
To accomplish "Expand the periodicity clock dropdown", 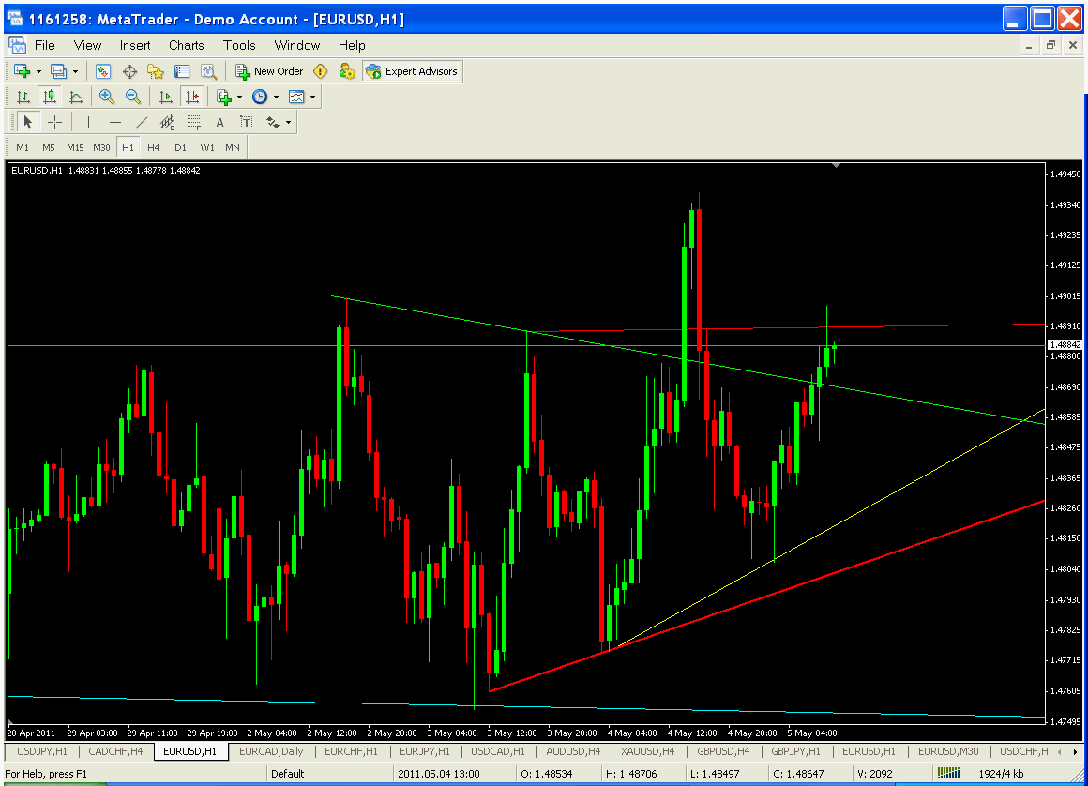I will (x=276, y=97).
